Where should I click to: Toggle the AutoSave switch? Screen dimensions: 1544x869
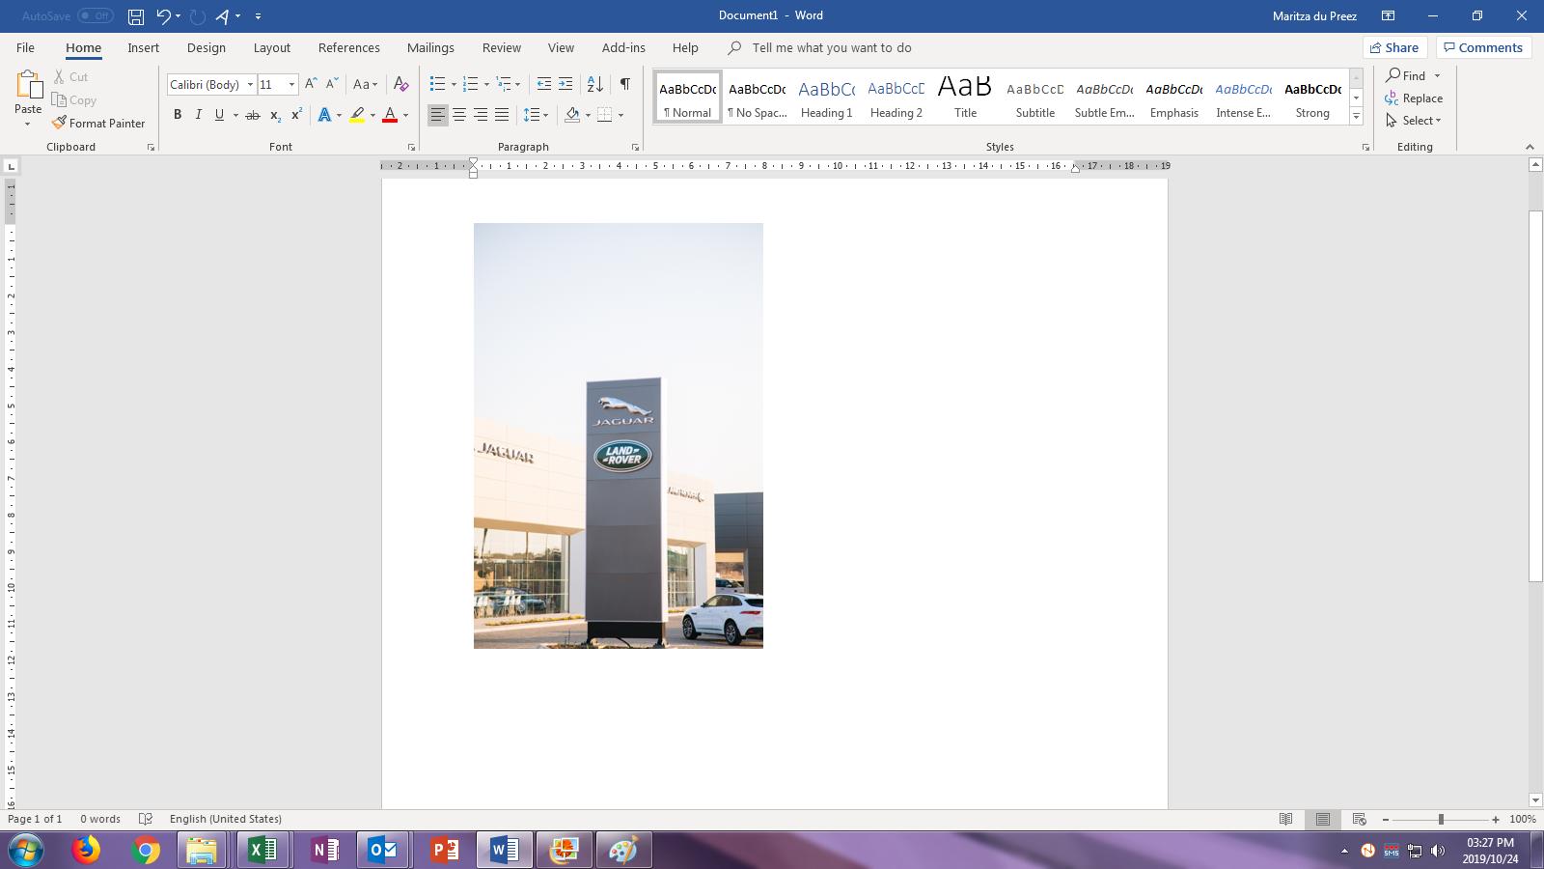[x=96, y=16]
